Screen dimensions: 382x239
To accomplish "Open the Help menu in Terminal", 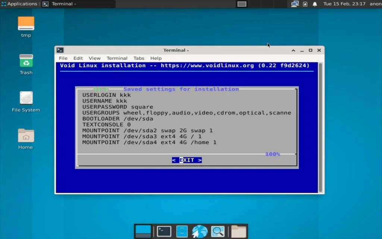I will [x=156, y=58].
